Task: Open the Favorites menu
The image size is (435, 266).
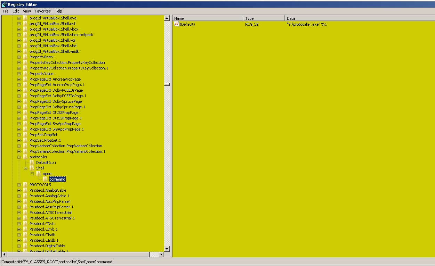Action: click(x=42, y=11)
